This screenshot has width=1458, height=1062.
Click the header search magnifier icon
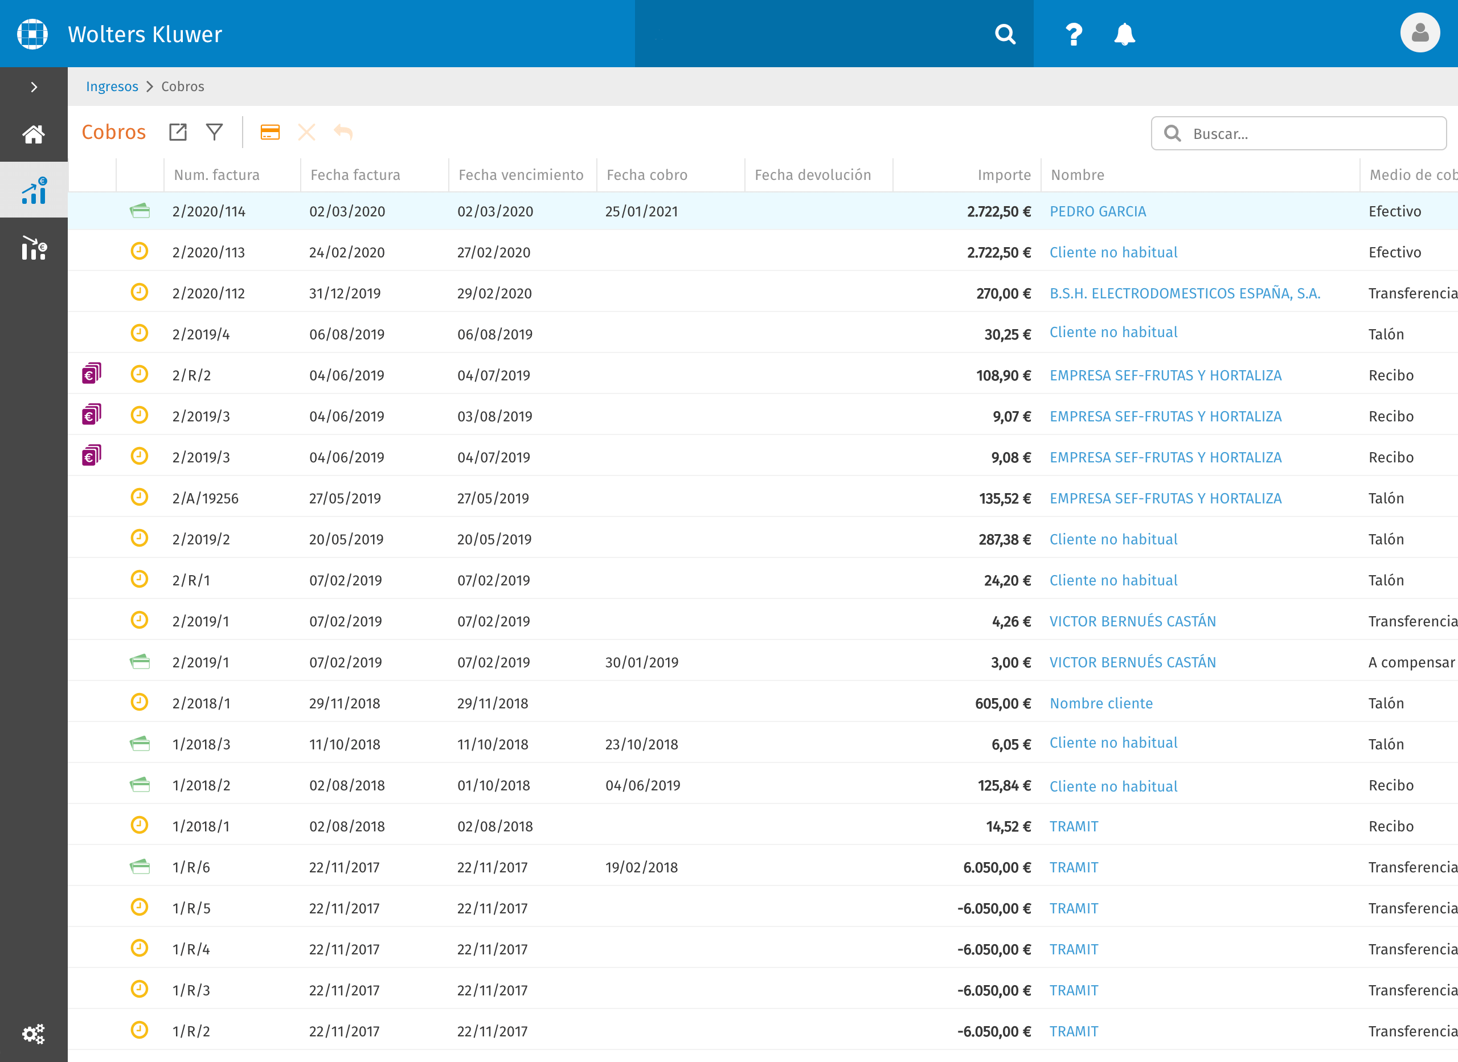(x=1005, y=34)
